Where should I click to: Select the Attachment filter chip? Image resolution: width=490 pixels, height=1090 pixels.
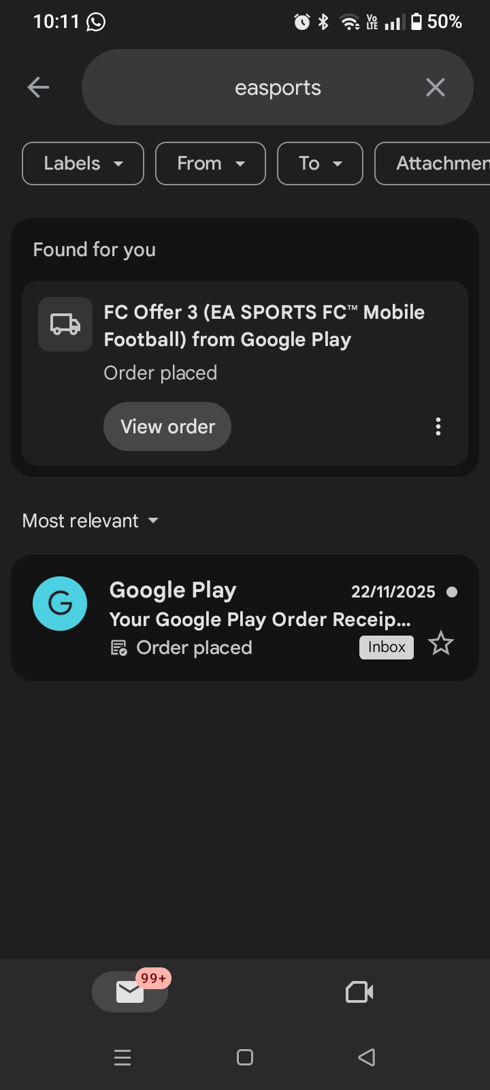(436, 163)
